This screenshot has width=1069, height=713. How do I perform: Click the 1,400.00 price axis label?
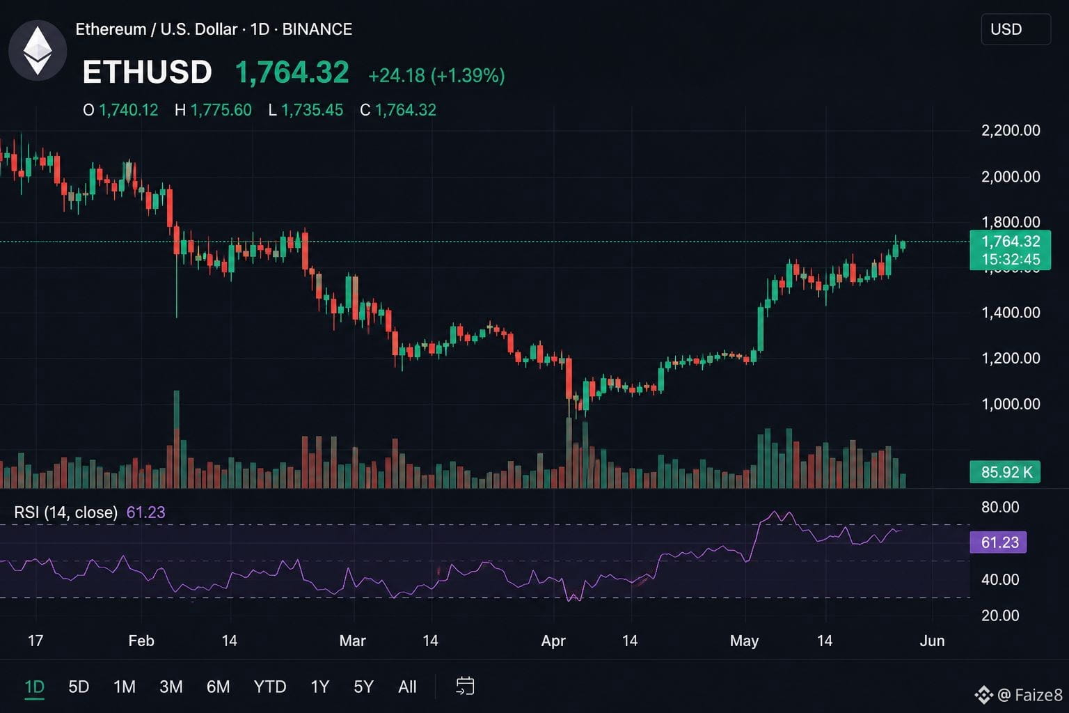tap(1011, 313)
